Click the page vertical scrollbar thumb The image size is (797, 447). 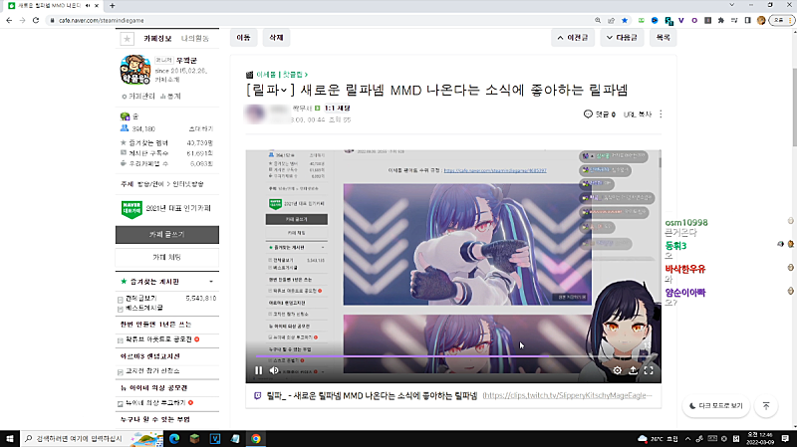click(793, 106)
